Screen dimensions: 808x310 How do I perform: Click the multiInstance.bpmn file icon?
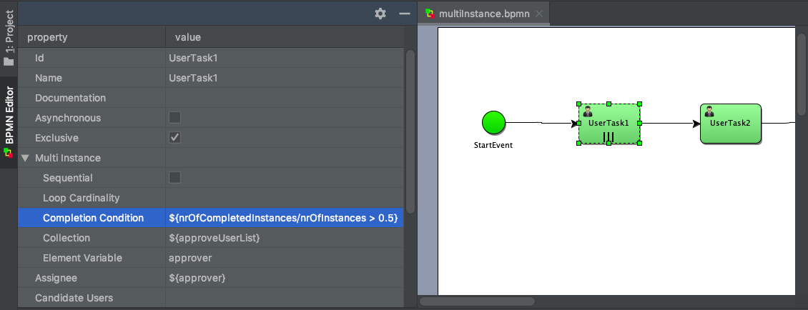pos(429,14)
